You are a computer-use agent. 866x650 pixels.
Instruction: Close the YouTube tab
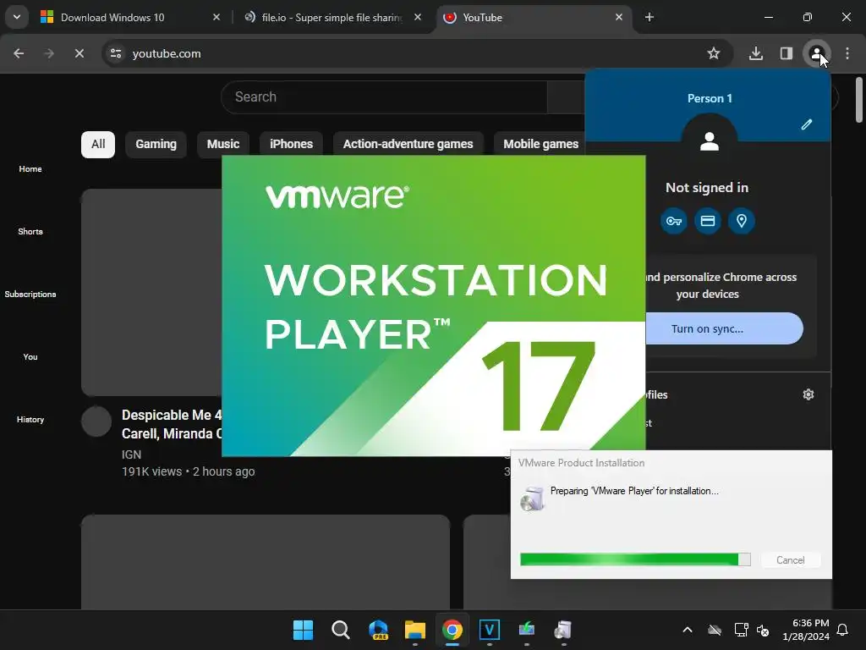[619, 17]
